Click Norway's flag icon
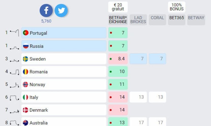The width and height of the screenshot is (211, 126). pos(25,85)
